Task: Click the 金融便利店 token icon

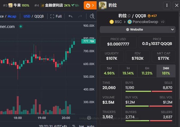Action: [42, 5]
